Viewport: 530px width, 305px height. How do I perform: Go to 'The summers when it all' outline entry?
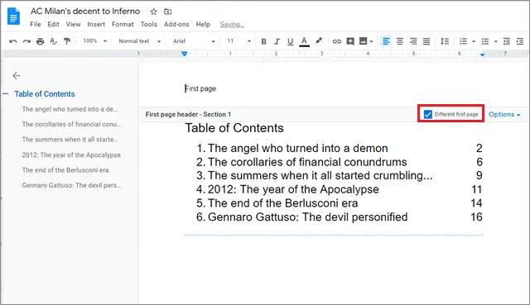click(x=70, y=140)
